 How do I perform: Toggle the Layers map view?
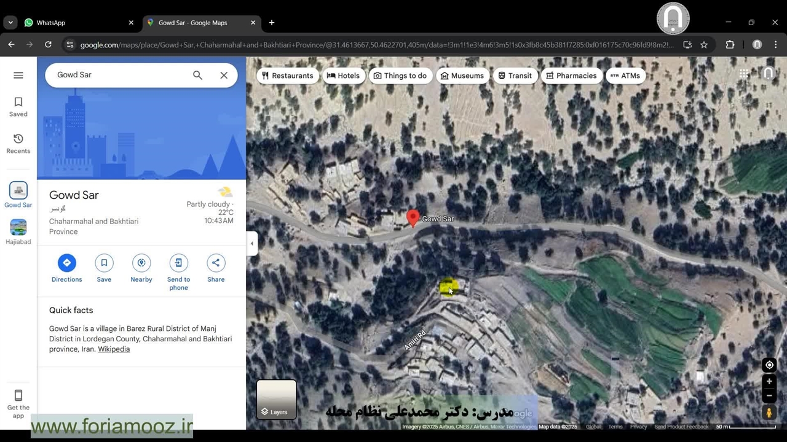point(276,399)
